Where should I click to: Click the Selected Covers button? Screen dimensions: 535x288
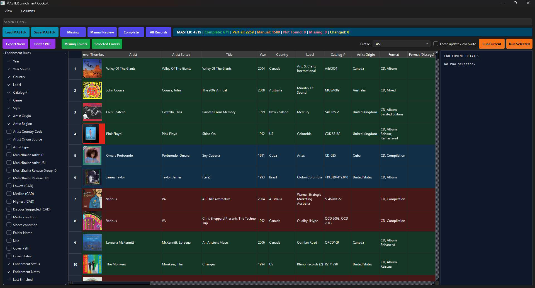coord(107,44)
